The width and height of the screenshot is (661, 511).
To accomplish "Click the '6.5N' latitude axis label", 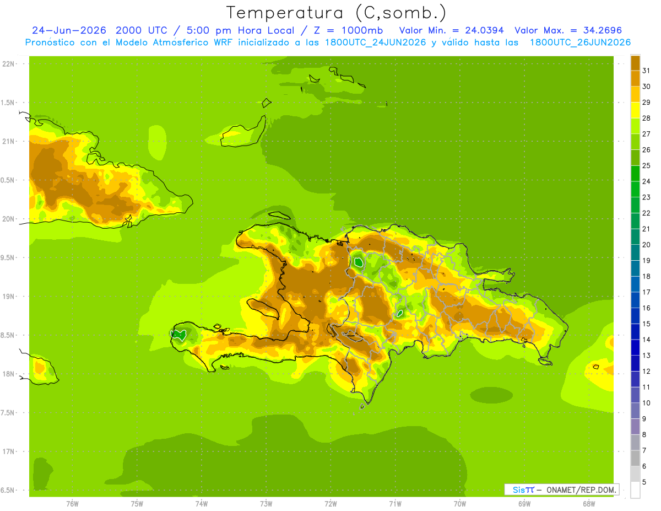I will point(8,491).
